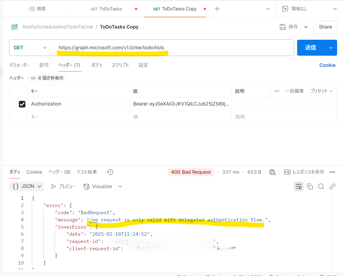Search within the response body

coord(321,186)
